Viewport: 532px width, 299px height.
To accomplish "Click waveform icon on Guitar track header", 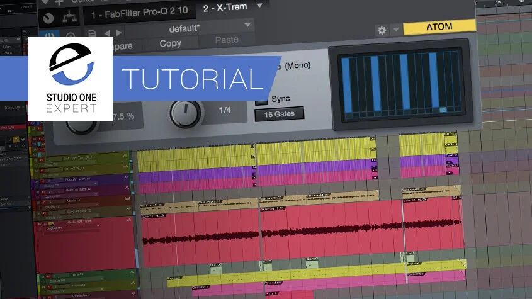I will tap(128, 220).
